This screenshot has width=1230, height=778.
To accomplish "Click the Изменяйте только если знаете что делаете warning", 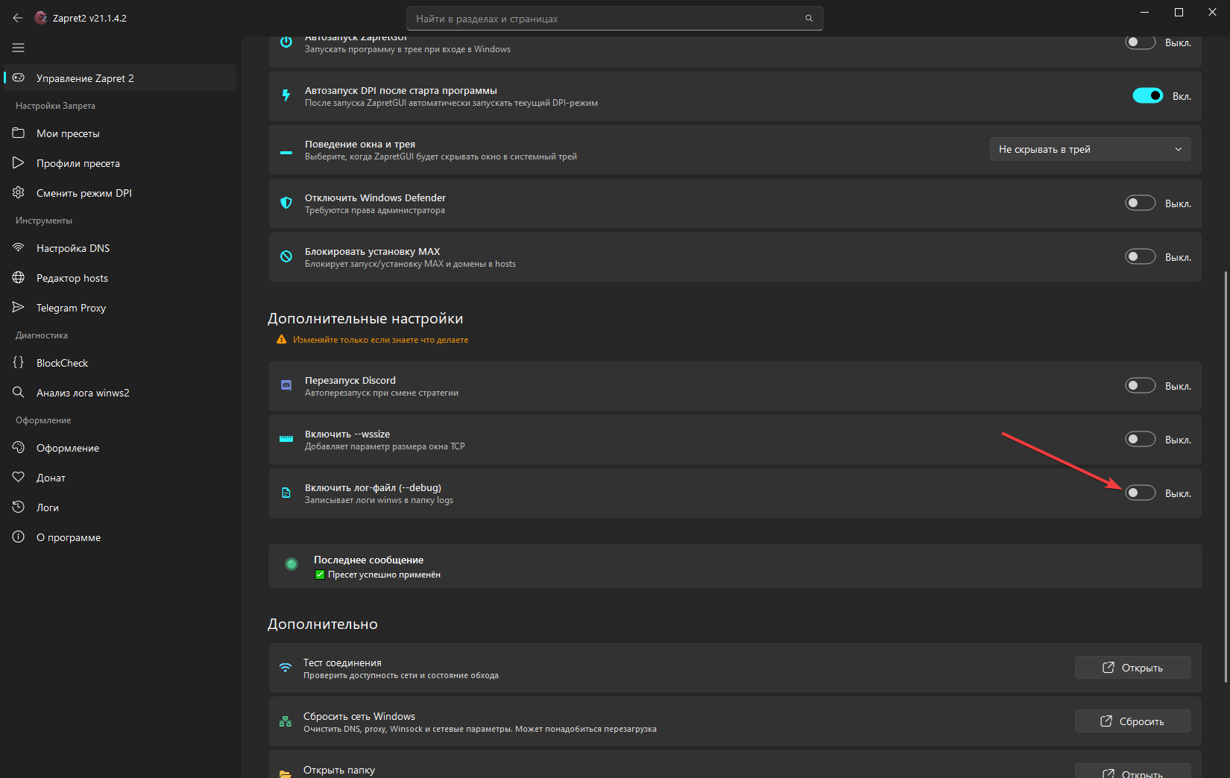I will [x=380, y=339].
